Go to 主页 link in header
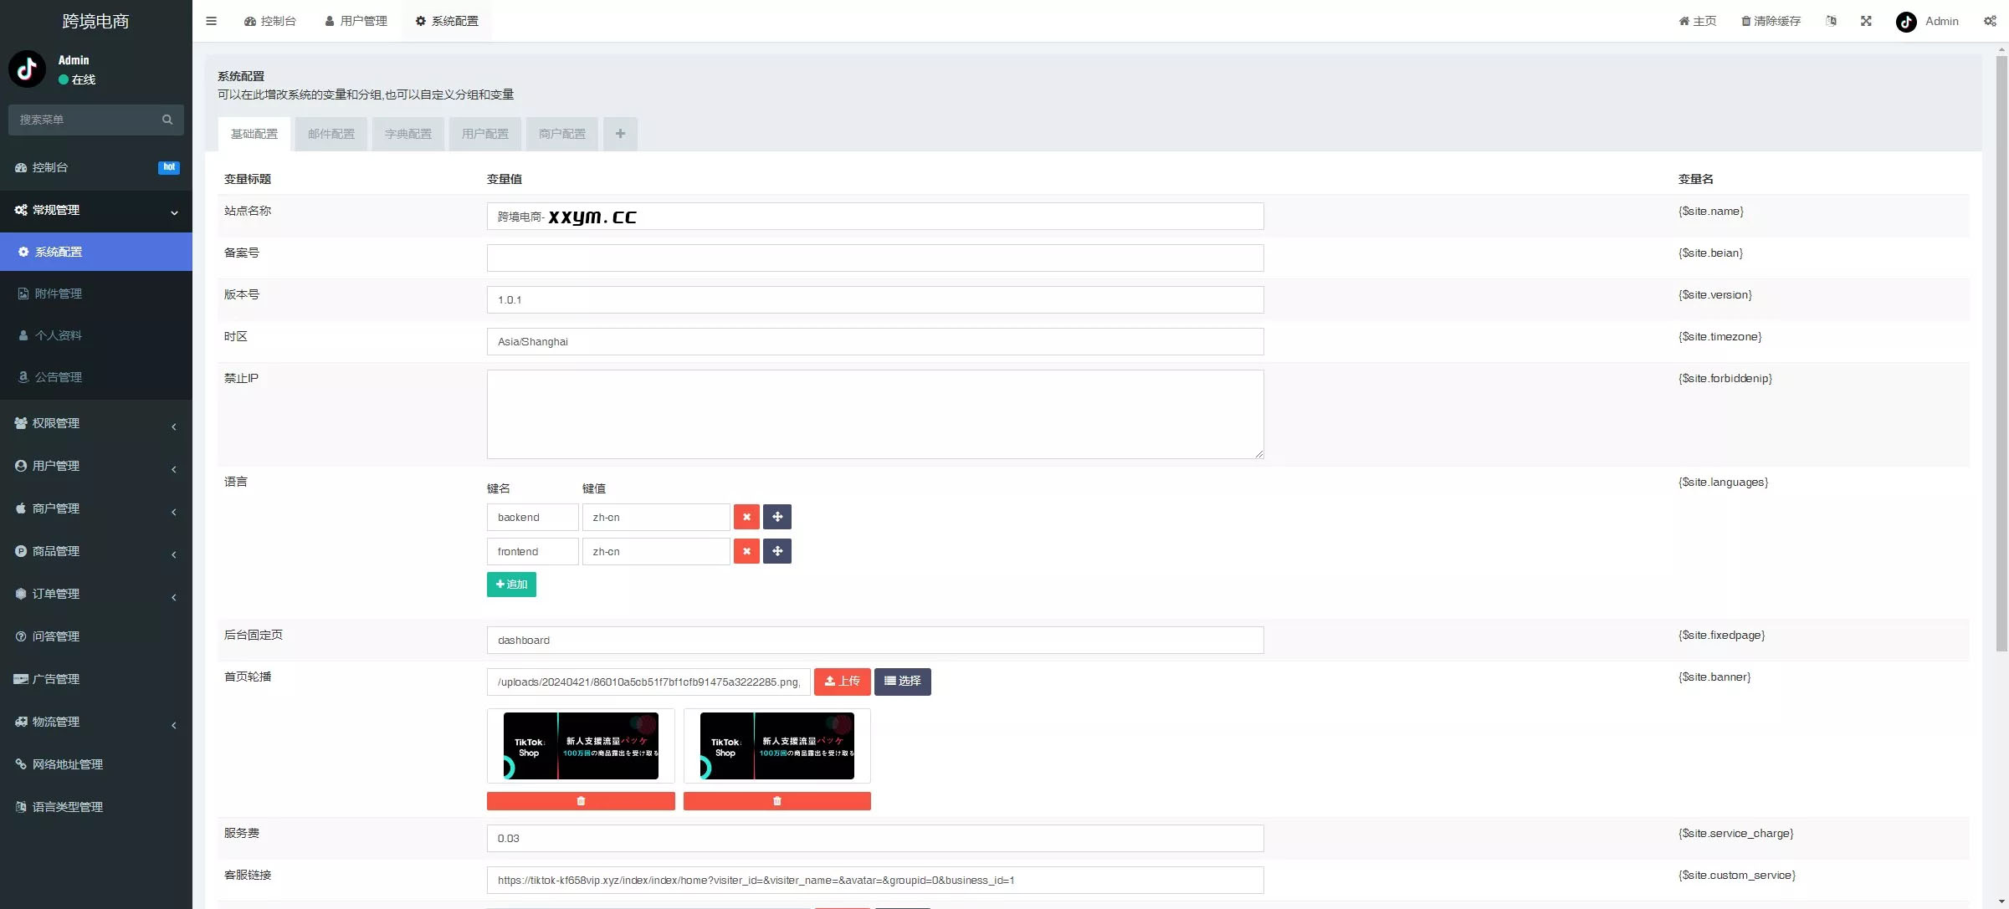 (x=1698, y=21)
